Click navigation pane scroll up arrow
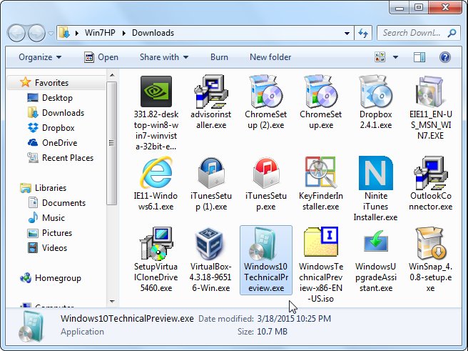 pos(112,75)
